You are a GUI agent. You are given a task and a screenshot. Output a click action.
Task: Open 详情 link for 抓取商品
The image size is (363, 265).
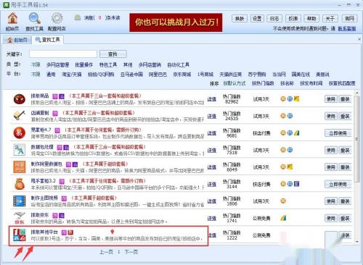pyautogui.click(x=212, y=99)
